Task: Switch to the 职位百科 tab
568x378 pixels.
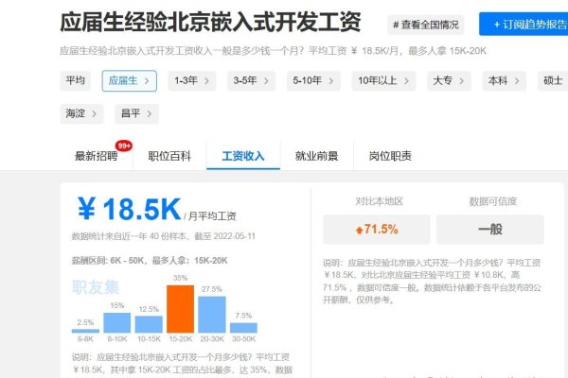Action: (x=169, y=156)
